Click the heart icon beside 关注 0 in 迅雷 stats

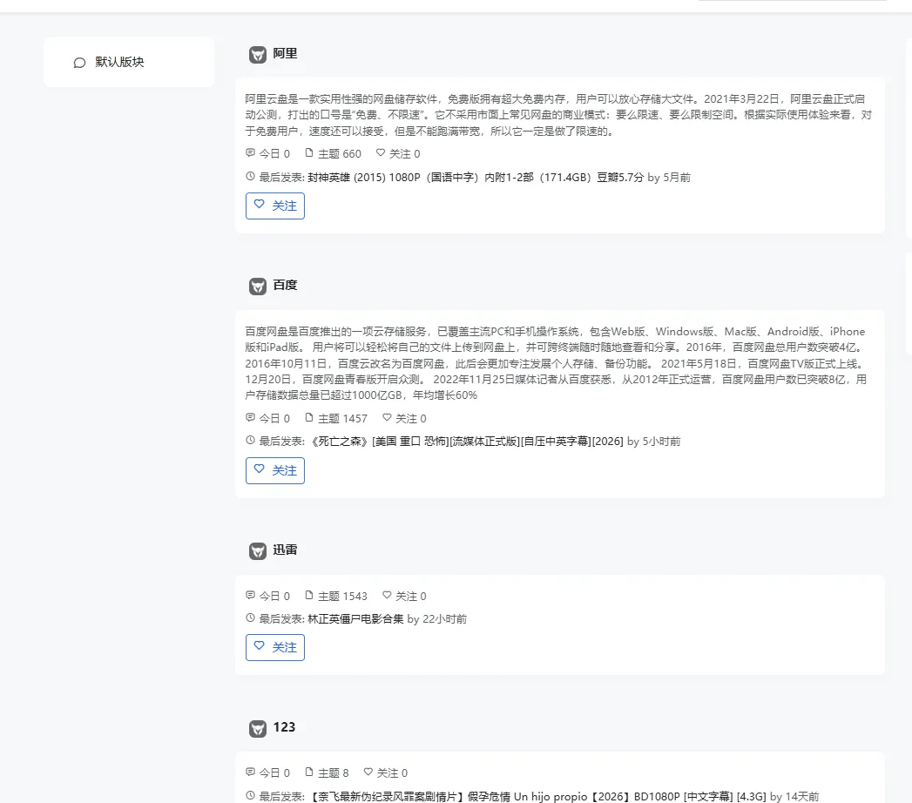(x=387, y=595)
